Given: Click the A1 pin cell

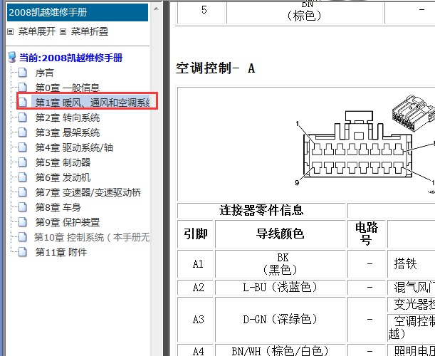Looking at the screenshot, I should click(195, 264).
